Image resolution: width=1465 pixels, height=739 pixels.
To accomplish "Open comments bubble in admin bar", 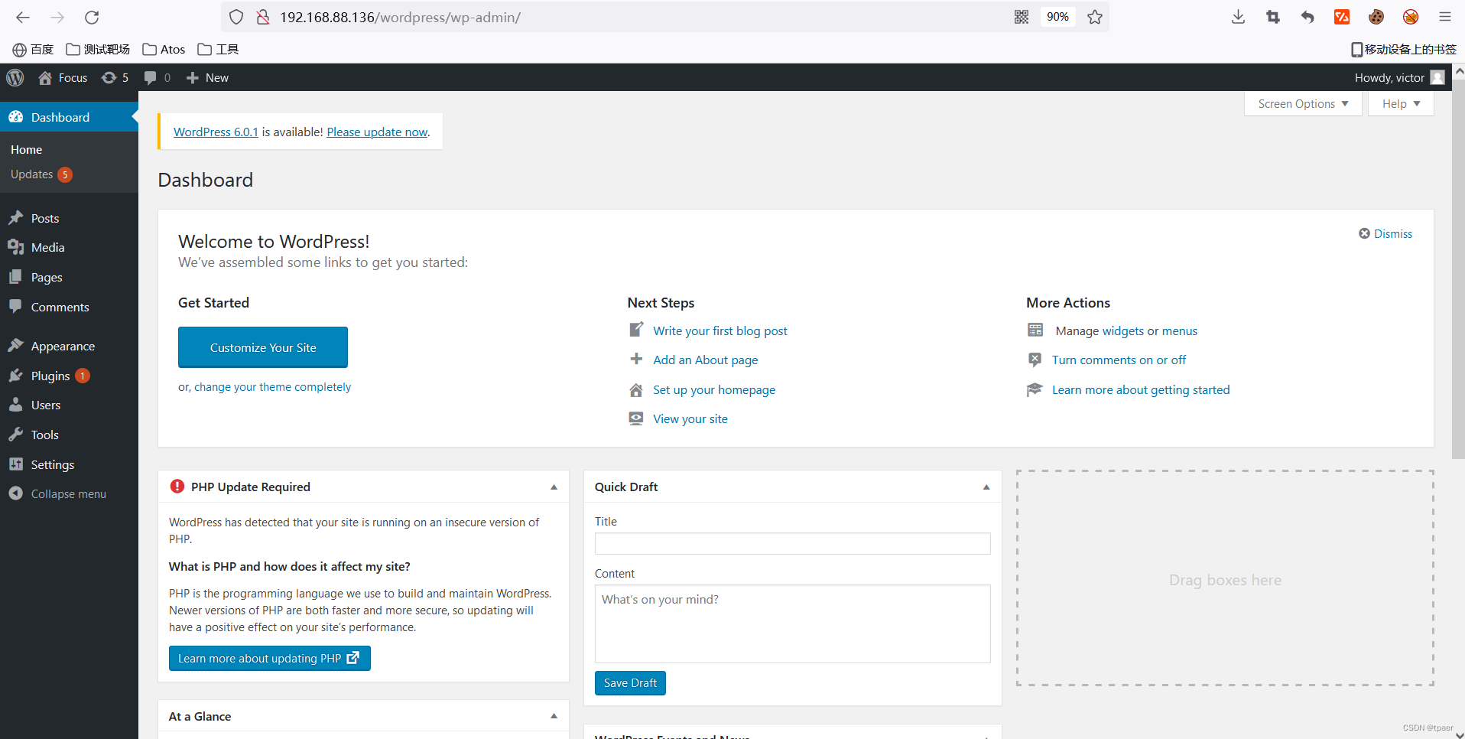I will (158, 77).
